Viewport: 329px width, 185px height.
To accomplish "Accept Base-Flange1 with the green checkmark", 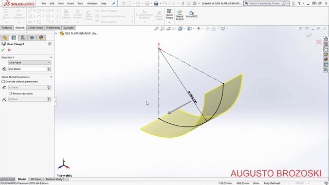I will (3, 50).
